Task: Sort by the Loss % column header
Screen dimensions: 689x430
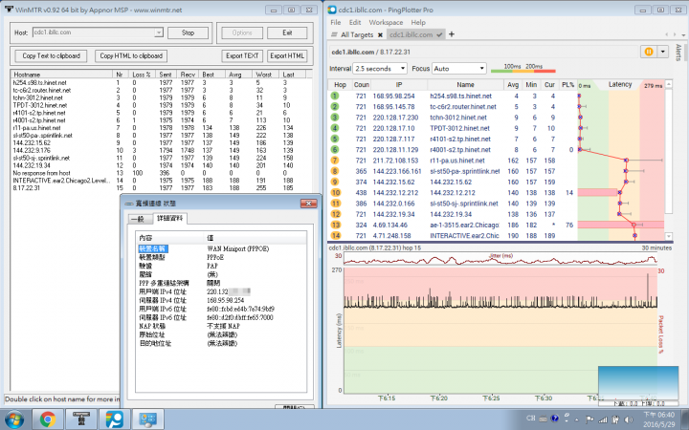Action: click(x=144, y=75)
